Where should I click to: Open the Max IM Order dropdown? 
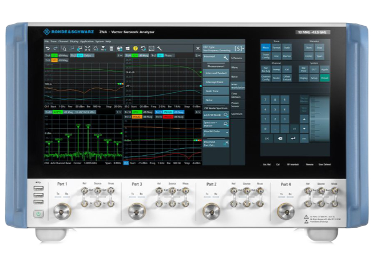[x=216, y=133]
